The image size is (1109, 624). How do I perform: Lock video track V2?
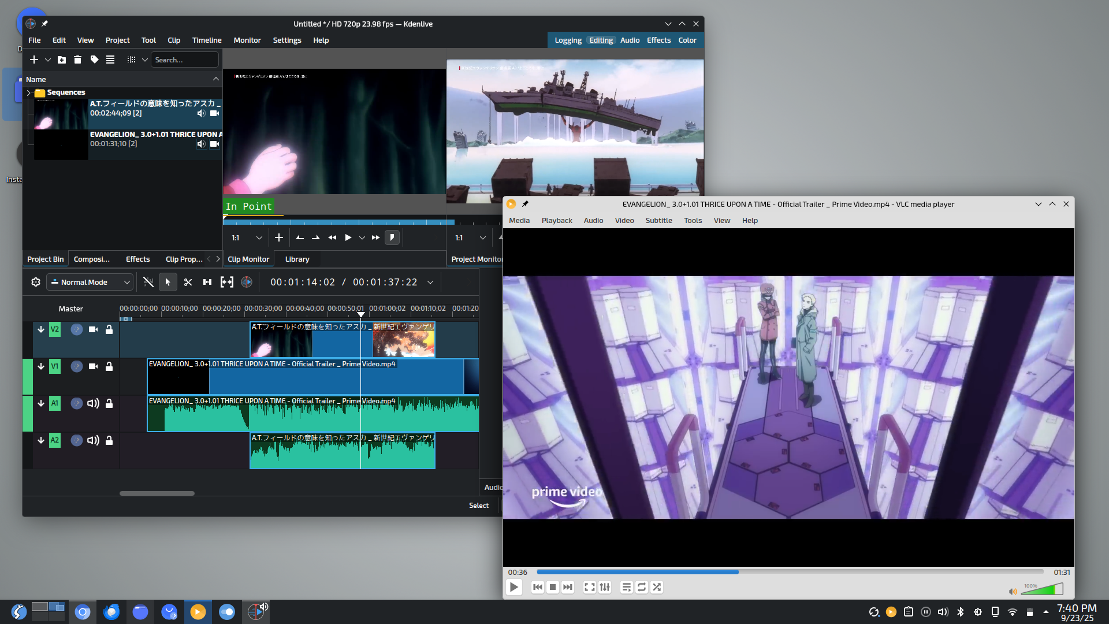point(109,329)
